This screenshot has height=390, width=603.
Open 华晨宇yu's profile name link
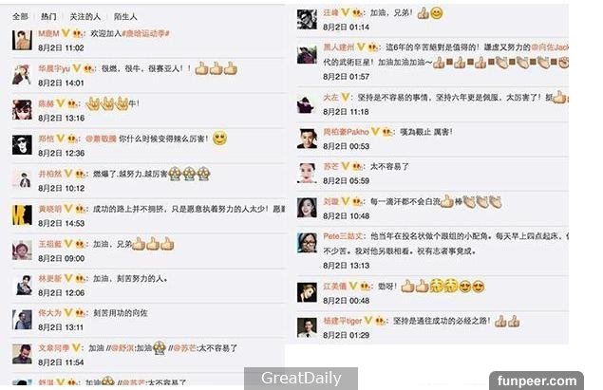point(54,68)
